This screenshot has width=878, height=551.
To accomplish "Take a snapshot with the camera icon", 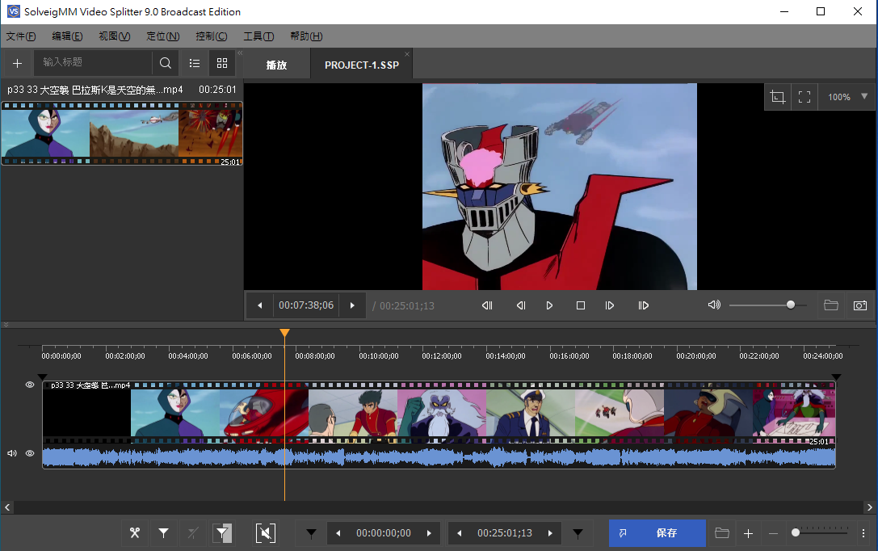I will pyautogui.click(x=860, y=305).
